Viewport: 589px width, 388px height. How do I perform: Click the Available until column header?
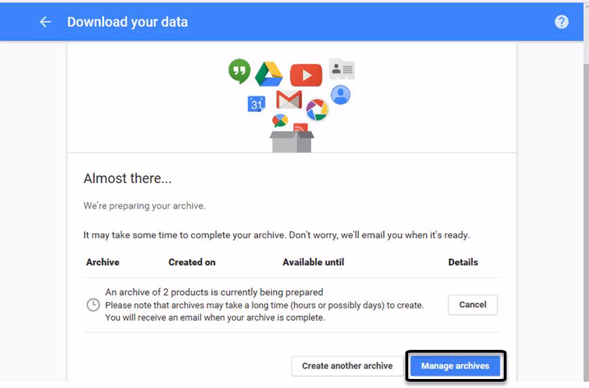(x=313, y=262)
